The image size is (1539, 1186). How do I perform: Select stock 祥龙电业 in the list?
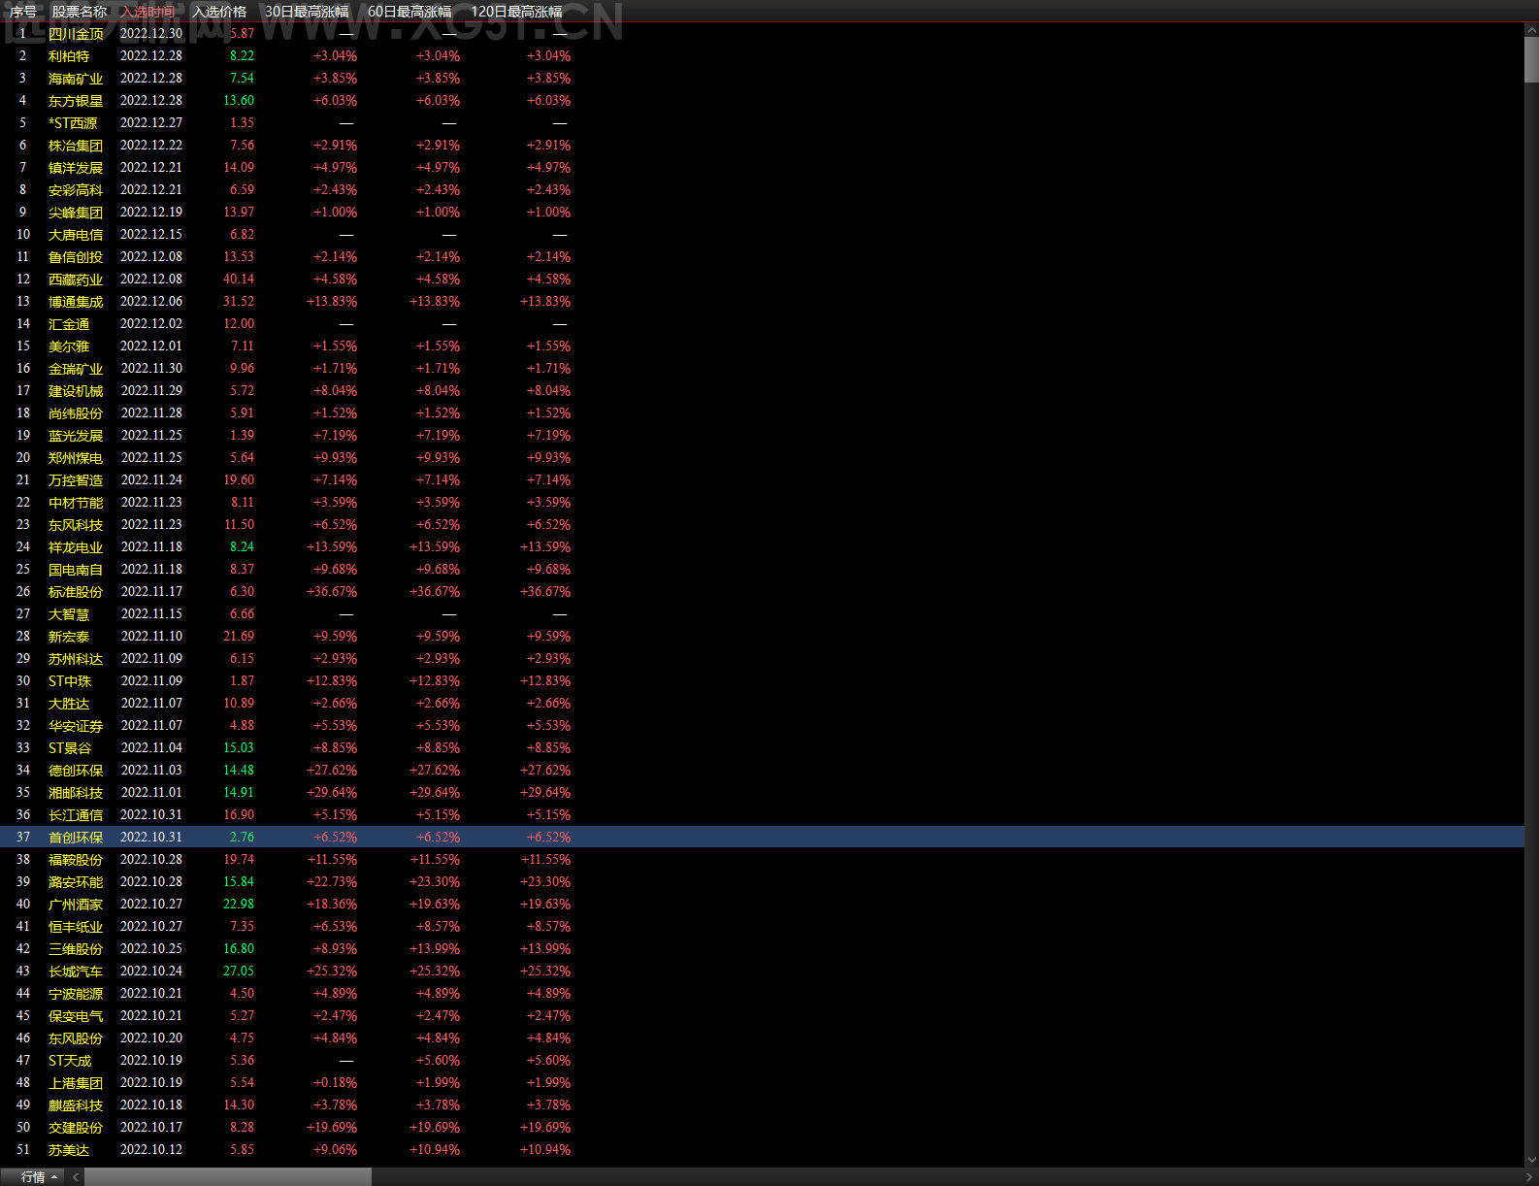[x=76, y=547]
